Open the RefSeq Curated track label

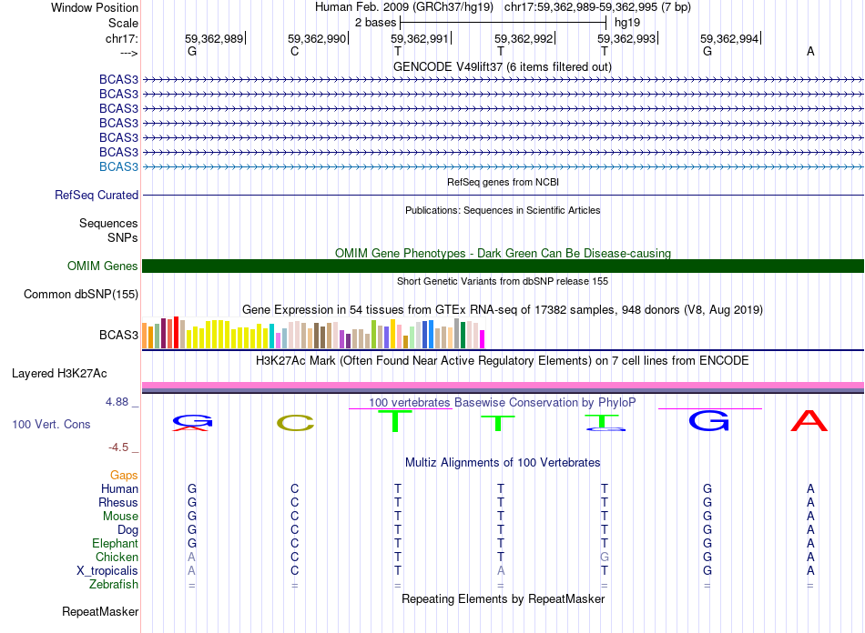pyautogui.click(x=97, y=195)
